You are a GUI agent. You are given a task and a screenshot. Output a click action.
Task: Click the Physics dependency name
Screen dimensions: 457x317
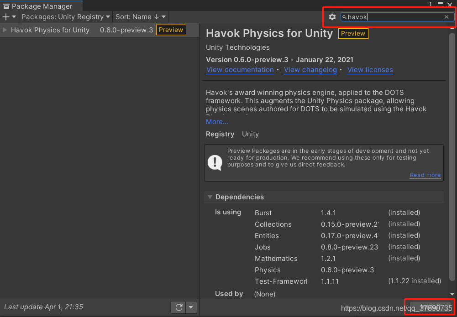(x=267, y=270)
